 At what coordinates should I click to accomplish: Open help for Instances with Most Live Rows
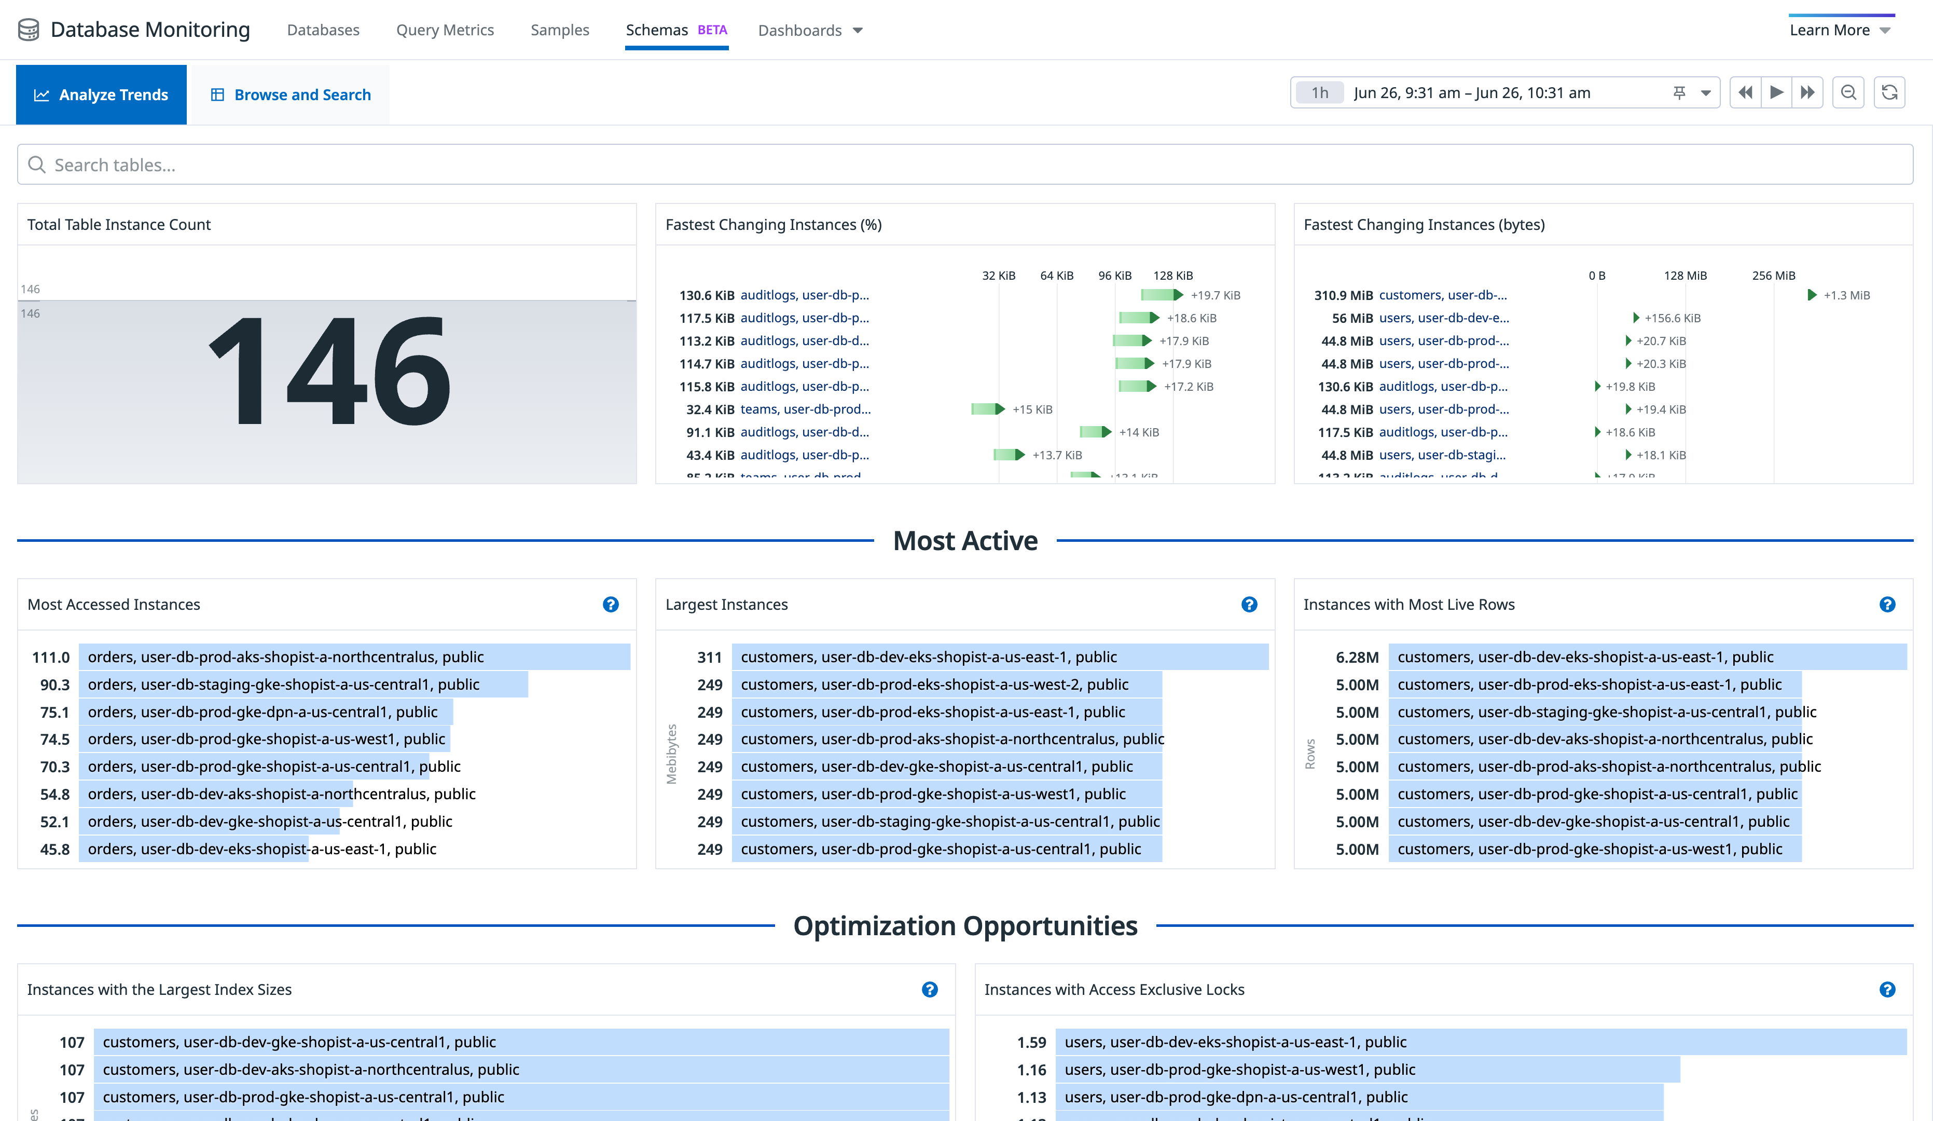pos(1887,605)
